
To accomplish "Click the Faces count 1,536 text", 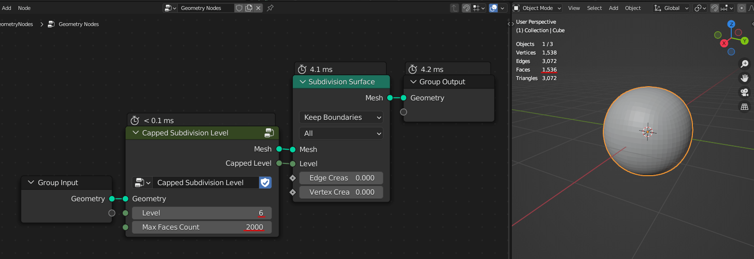I will [549, 70].
